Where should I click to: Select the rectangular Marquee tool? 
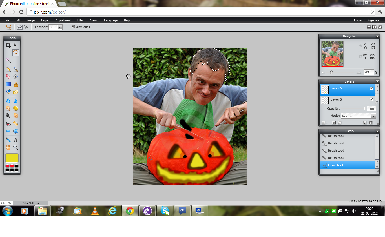[x=8, y=52]
